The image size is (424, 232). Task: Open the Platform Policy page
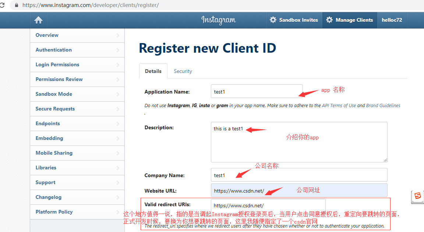(54, 212)
